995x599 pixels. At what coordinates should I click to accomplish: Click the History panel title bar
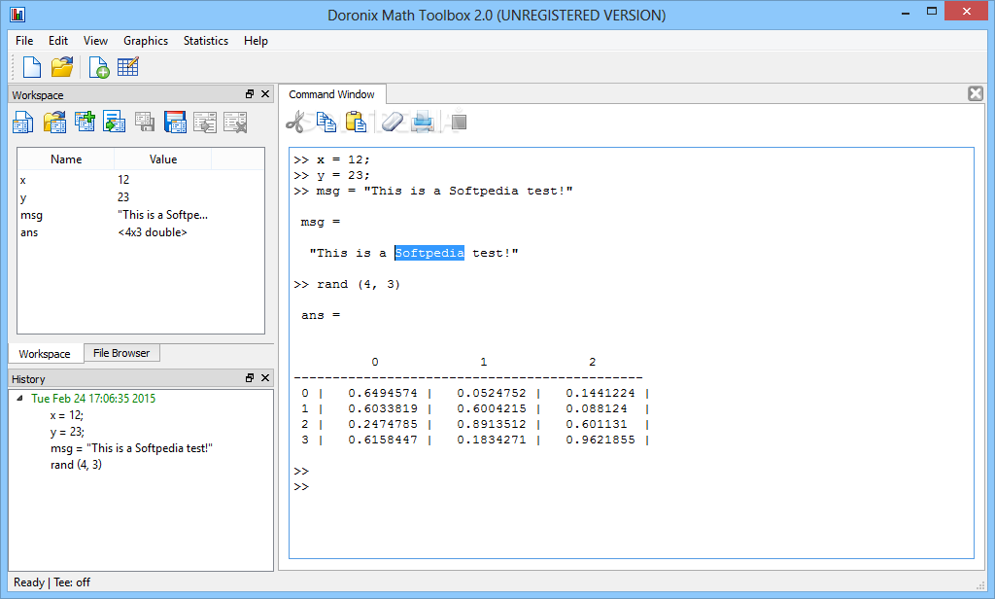[x=141, y=378]
